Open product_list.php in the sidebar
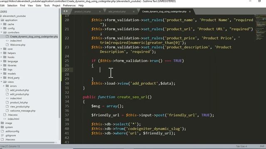266x149 pixels. click(19, 102)
